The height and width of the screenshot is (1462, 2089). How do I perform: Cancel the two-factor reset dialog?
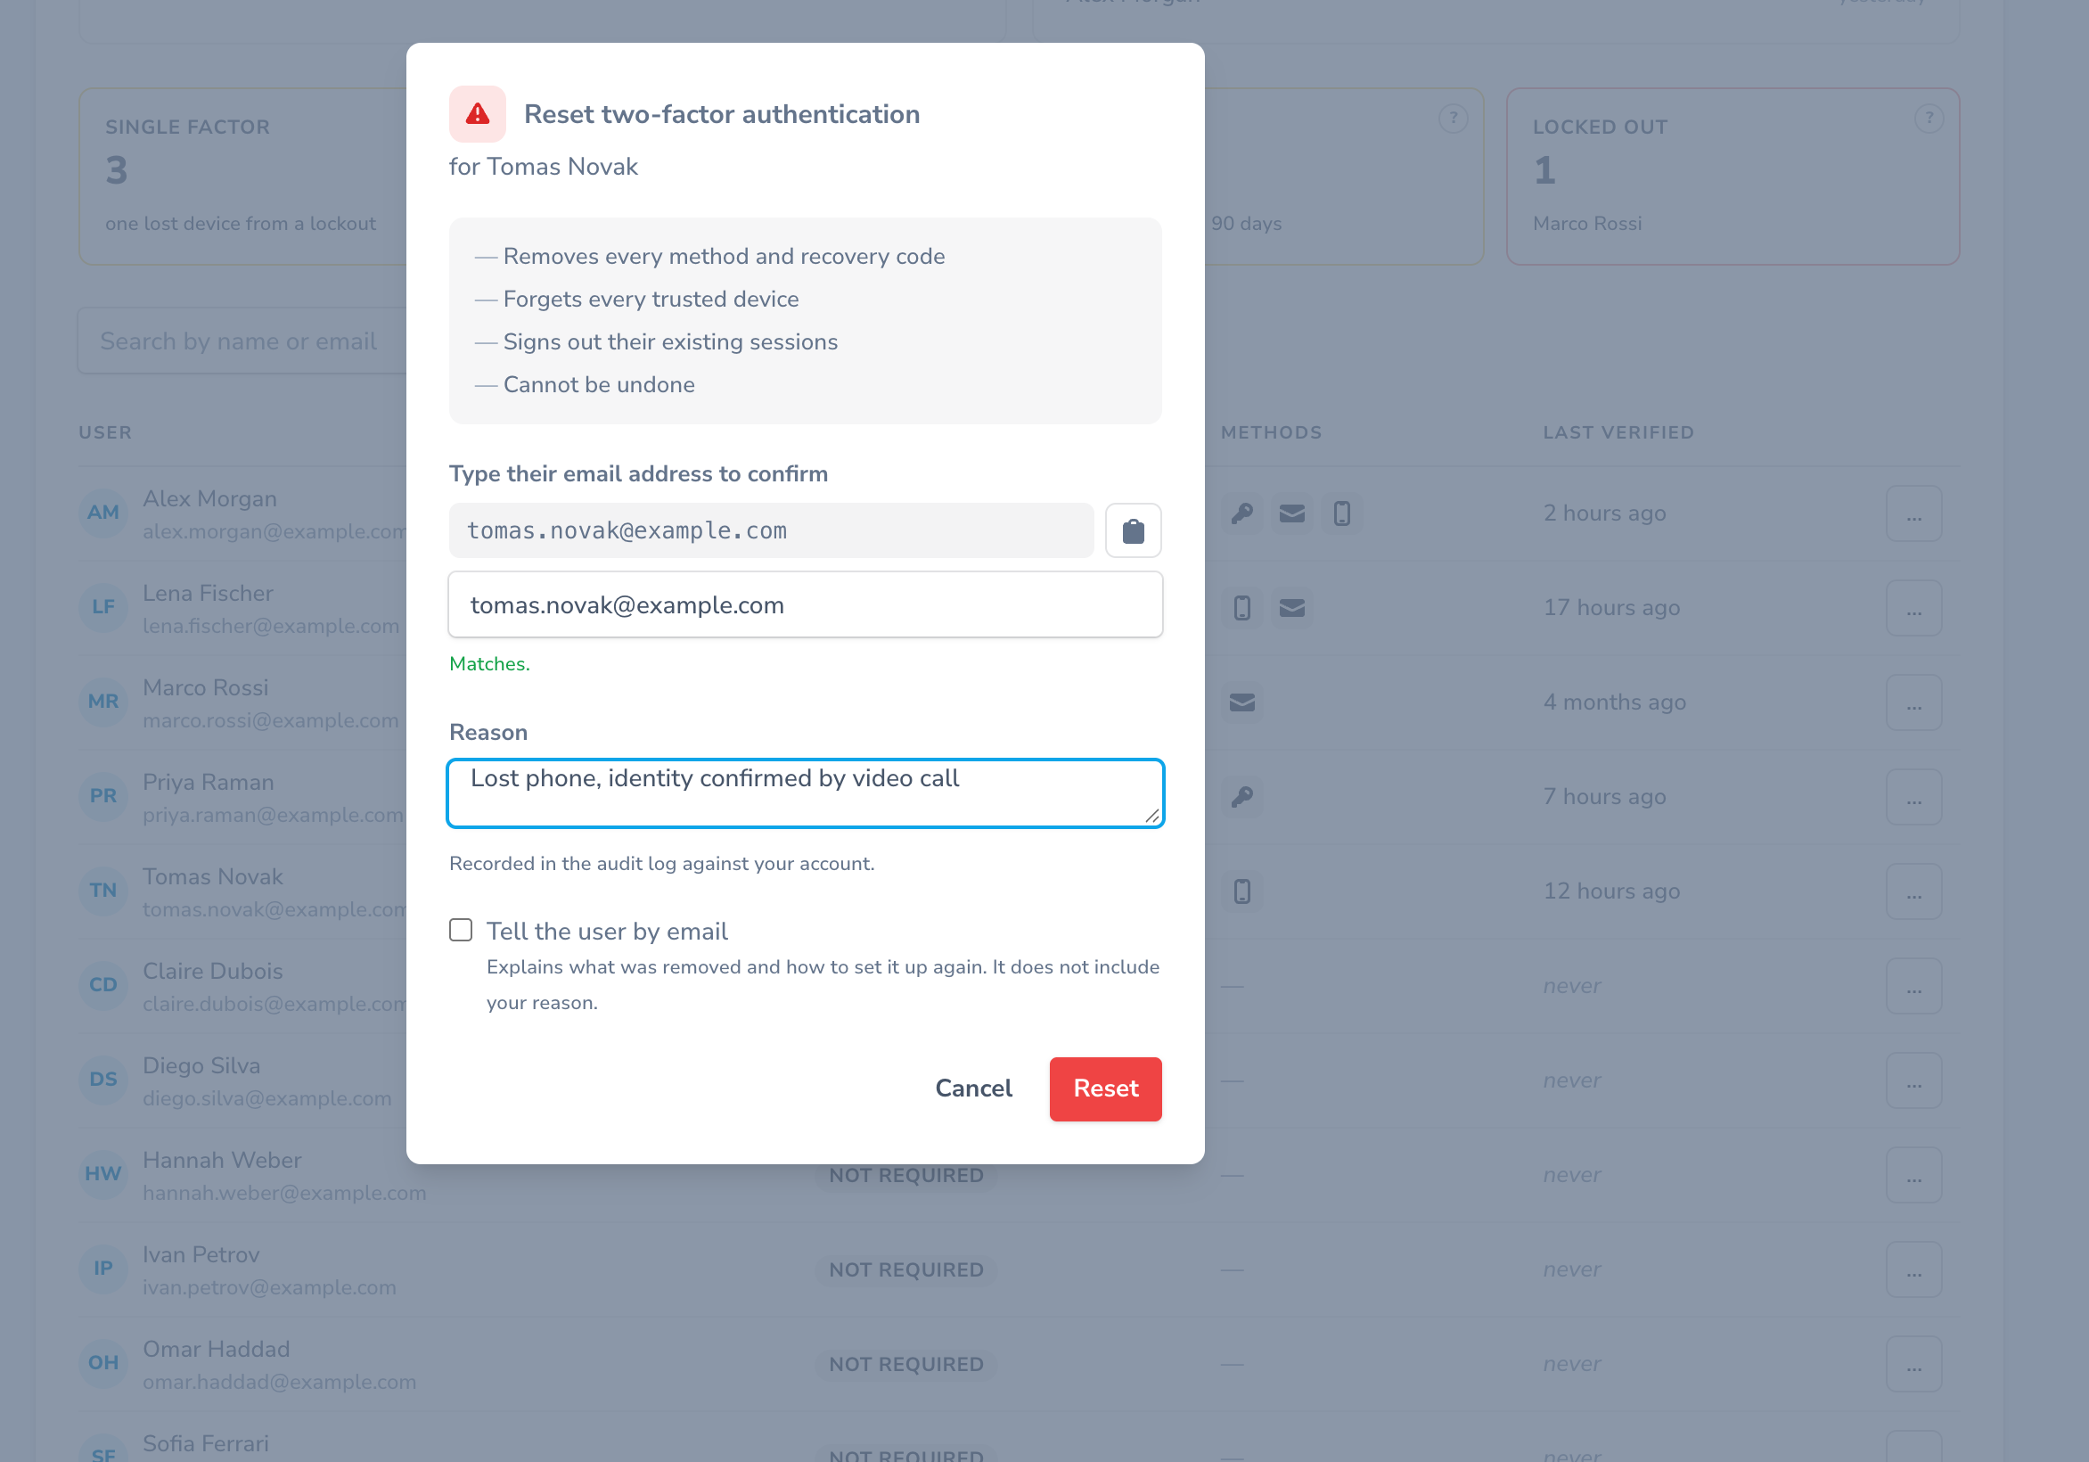pos(973,1088)
